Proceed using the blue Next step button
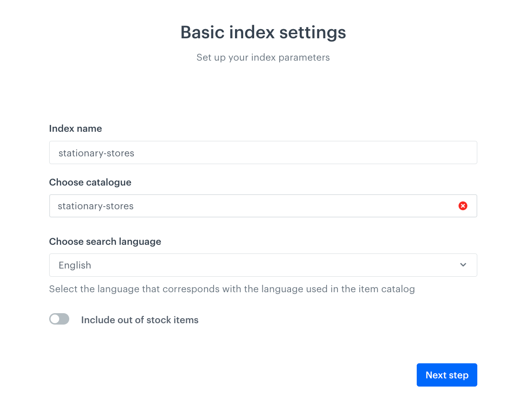Image resolution: width=511 pixels, height=413 pixels. tap(447, 375)
